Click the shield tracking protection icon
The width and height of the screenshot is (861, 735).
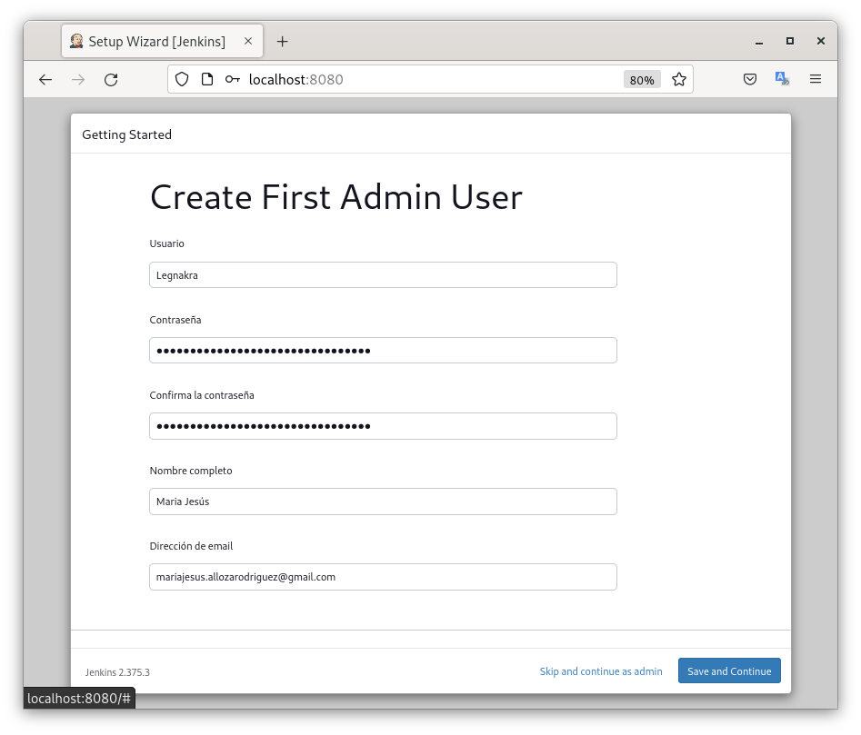click(x=182, y=80)
